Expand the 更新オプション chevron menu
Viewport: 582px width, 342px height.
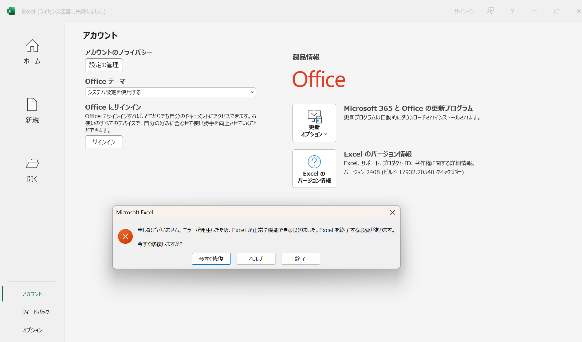click(326, 134)
